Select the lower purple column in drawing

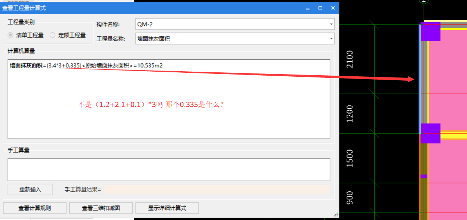tap(430, 133)
